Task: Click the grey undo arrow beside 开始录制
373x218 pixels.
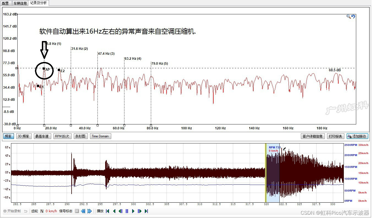Action: (26, 211)
